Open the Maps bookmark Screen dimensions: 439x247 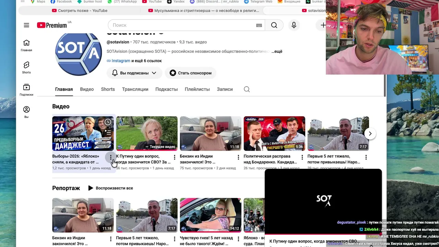(x=38, y=1)
